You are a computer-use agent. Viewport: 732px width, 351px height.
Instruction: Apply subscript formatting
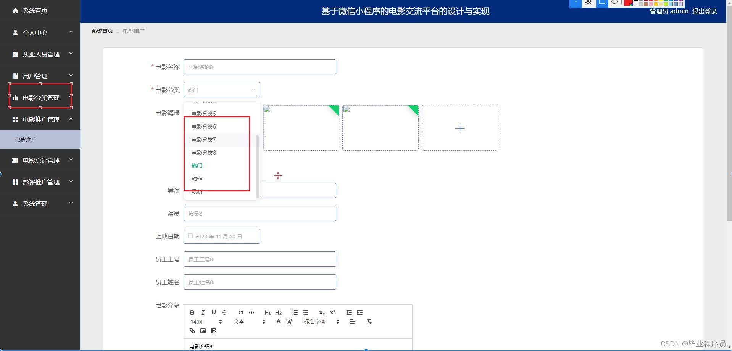[322, 312]
